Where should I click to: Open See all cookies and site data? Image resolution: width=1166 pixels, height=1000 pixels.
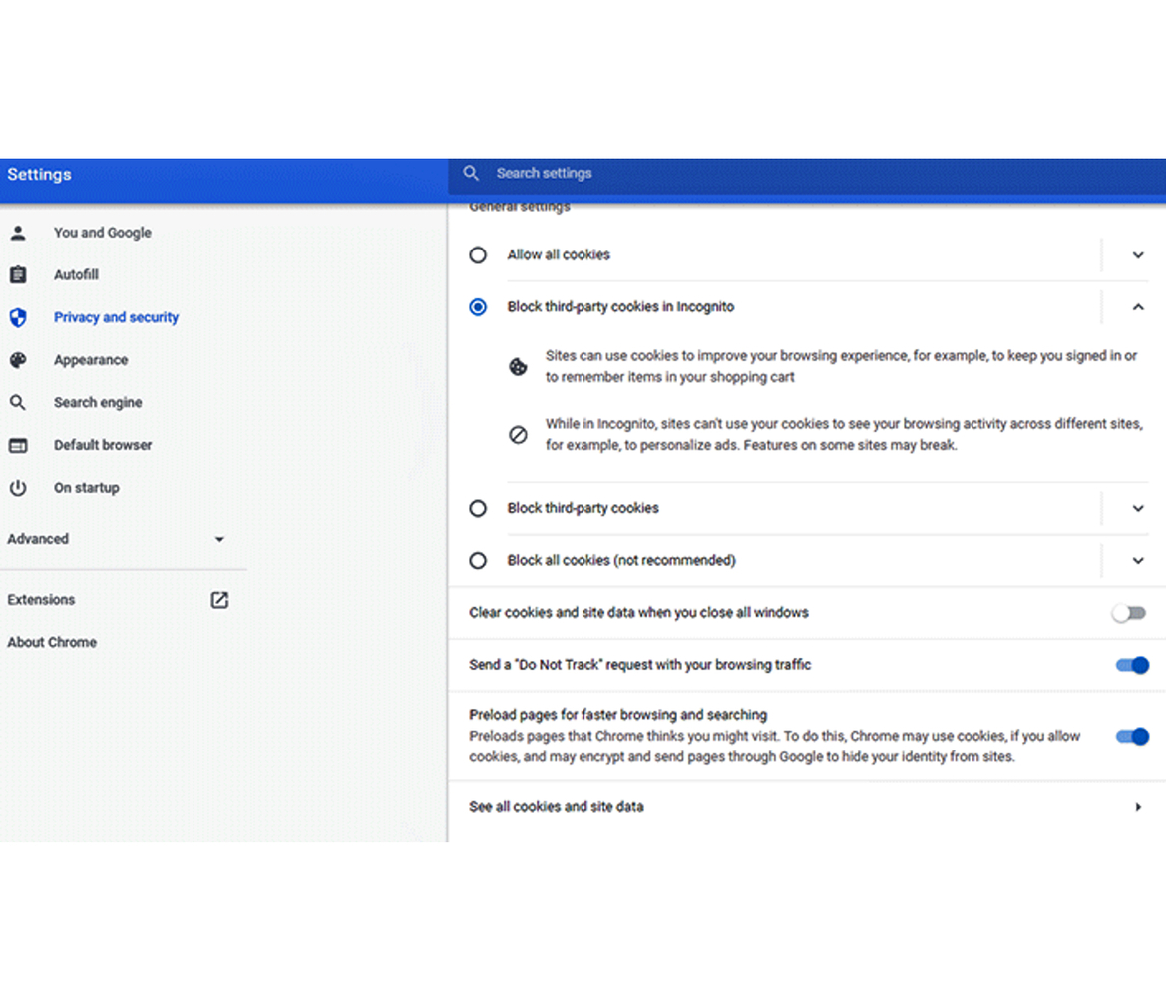807,807
